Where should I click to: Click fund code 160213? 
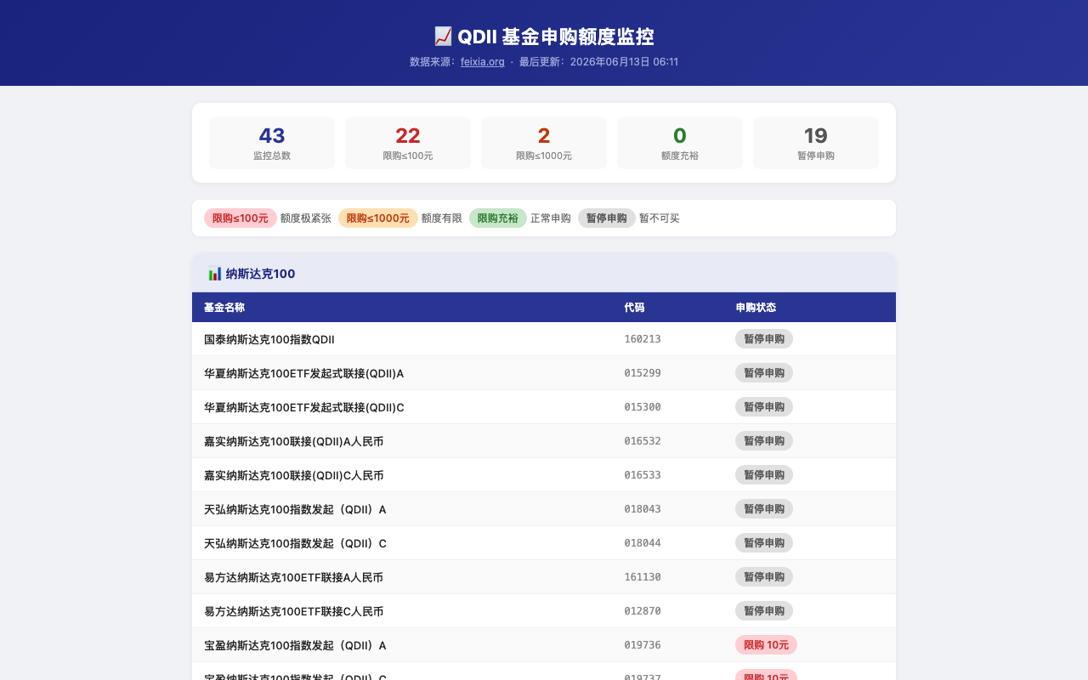click(643, 339)
